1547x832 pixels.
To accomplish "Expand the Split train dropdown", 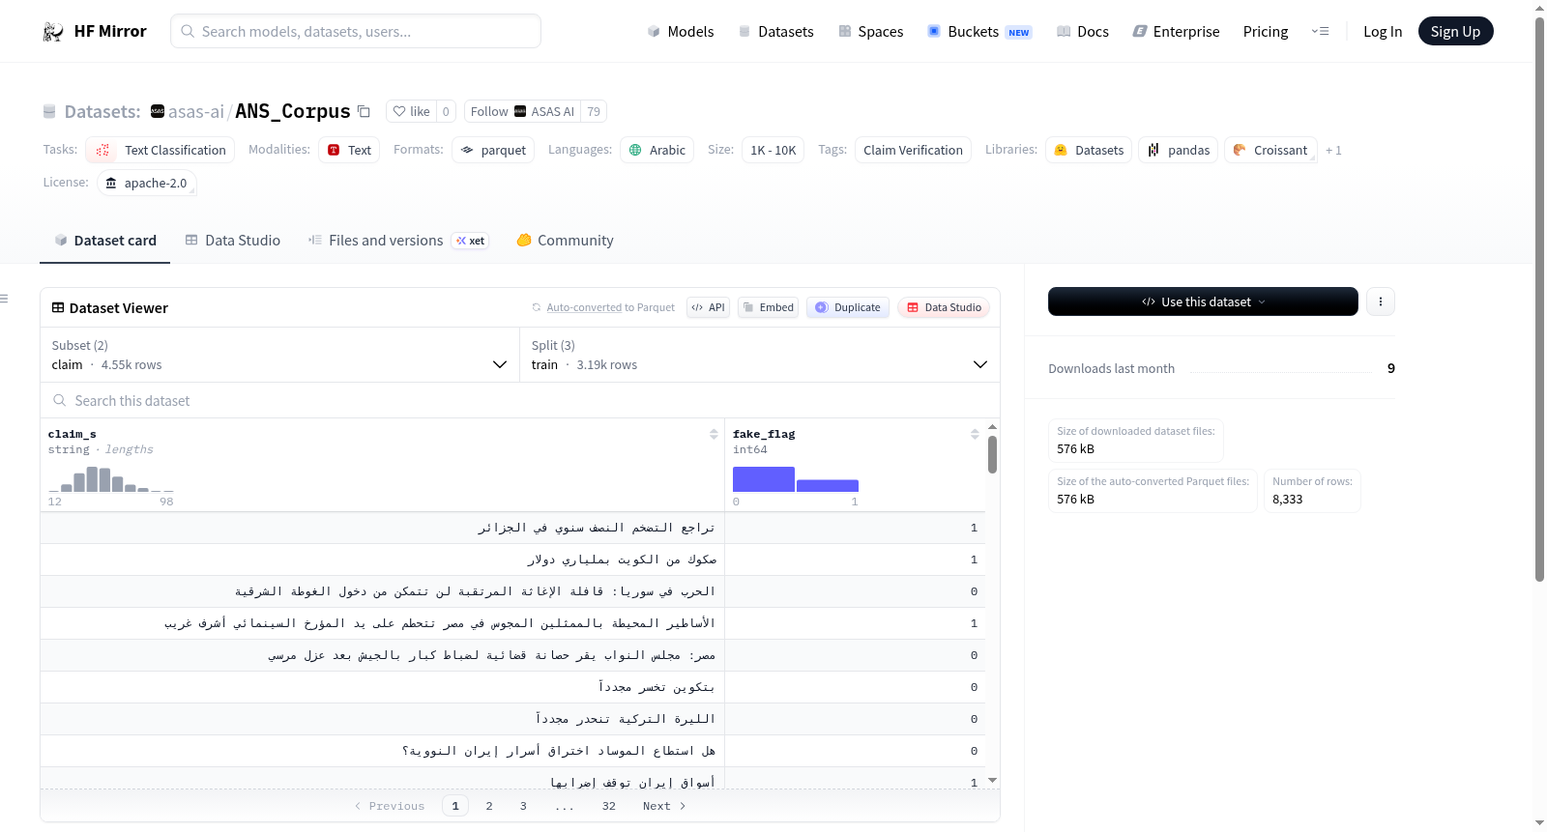I will pyautogui.click(x=760, y=355).
